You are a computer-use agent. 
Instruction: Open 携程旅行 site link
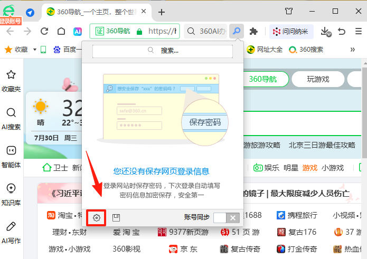point(297,215)
